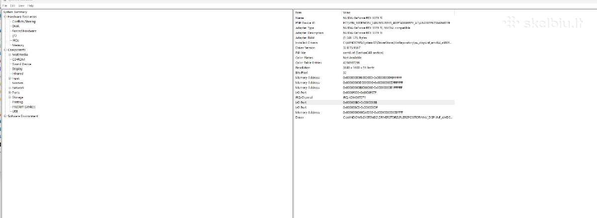Select System Summary in the tree

pos(15,11)
